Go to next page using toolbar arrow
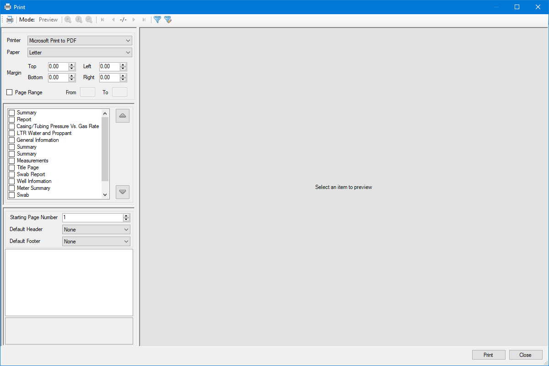Screen dimensions: 549x366 click(134, 20)
